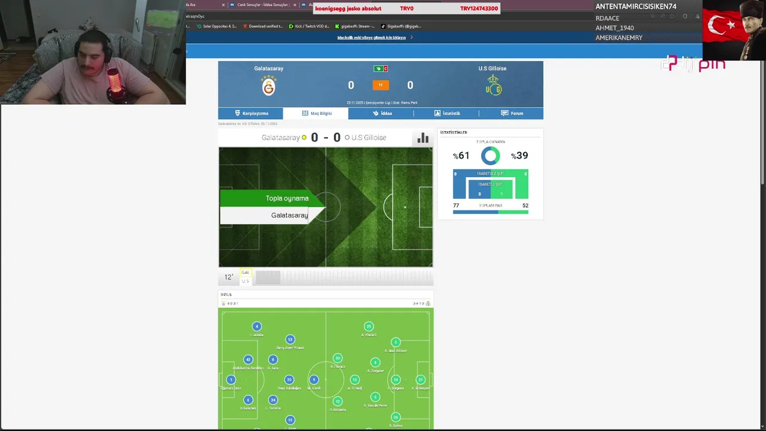Image resolution: width=766 pixels, height=431 pixels.
Task: Select player 34 L. Torreira
Action: click(x=273, y=400)
